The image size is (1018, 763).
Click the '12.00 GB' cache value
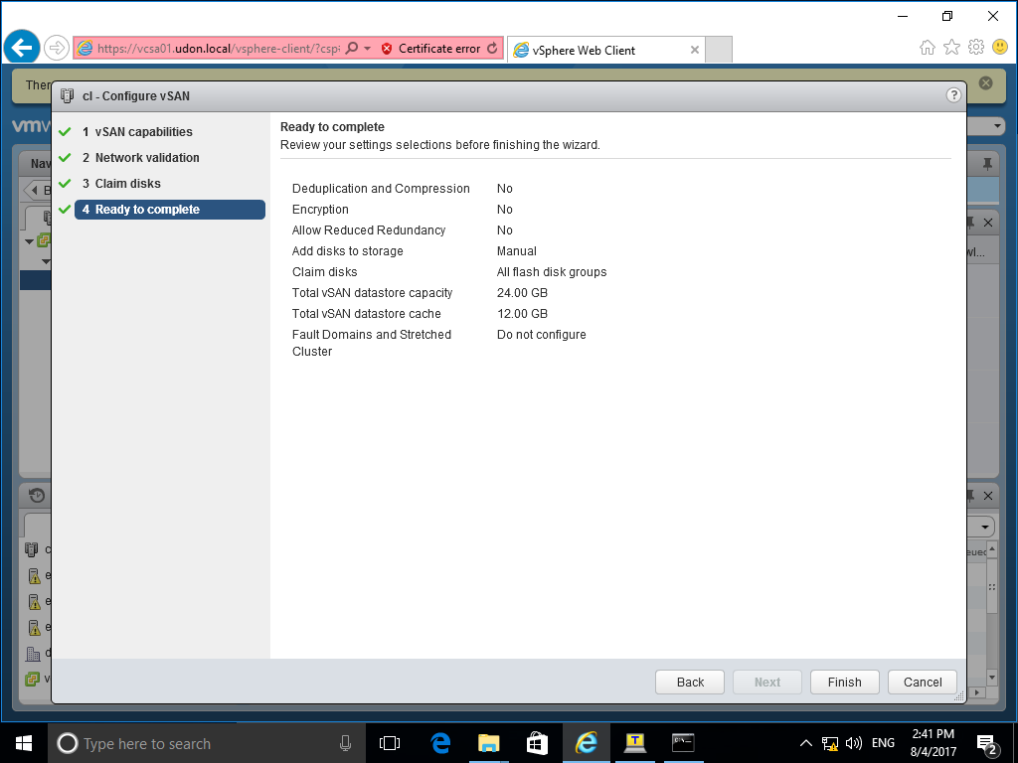522,313
